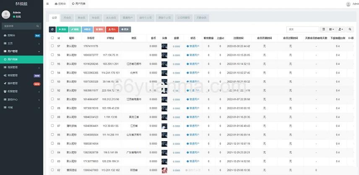Click phone number 17674111178

click(x=91, y=46)
